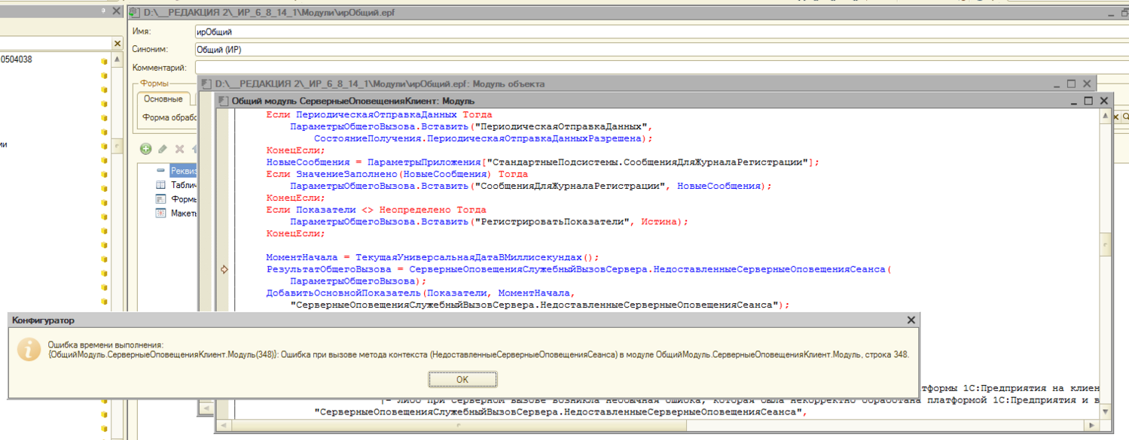Click the grey delete X icon
This screenshot has height=440, width=1129.
(x=179, y=150)
